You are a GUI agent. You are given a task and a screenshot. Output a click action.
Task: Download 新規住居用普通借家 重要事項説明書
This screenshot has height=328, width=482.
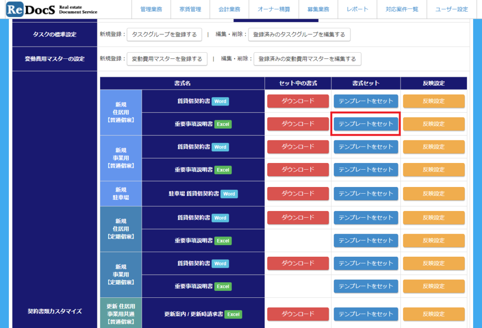(298, 123)
